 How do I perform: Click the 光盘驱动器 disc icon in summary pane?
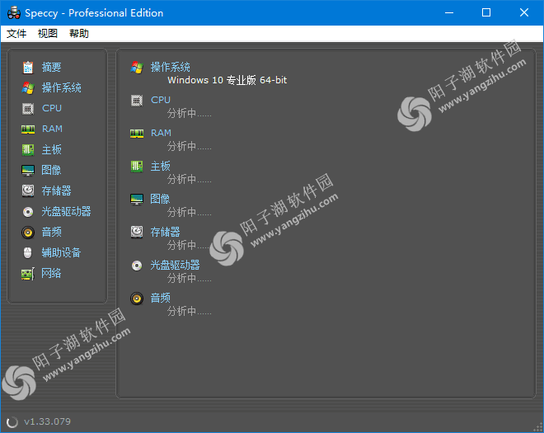tap(137, 266)
